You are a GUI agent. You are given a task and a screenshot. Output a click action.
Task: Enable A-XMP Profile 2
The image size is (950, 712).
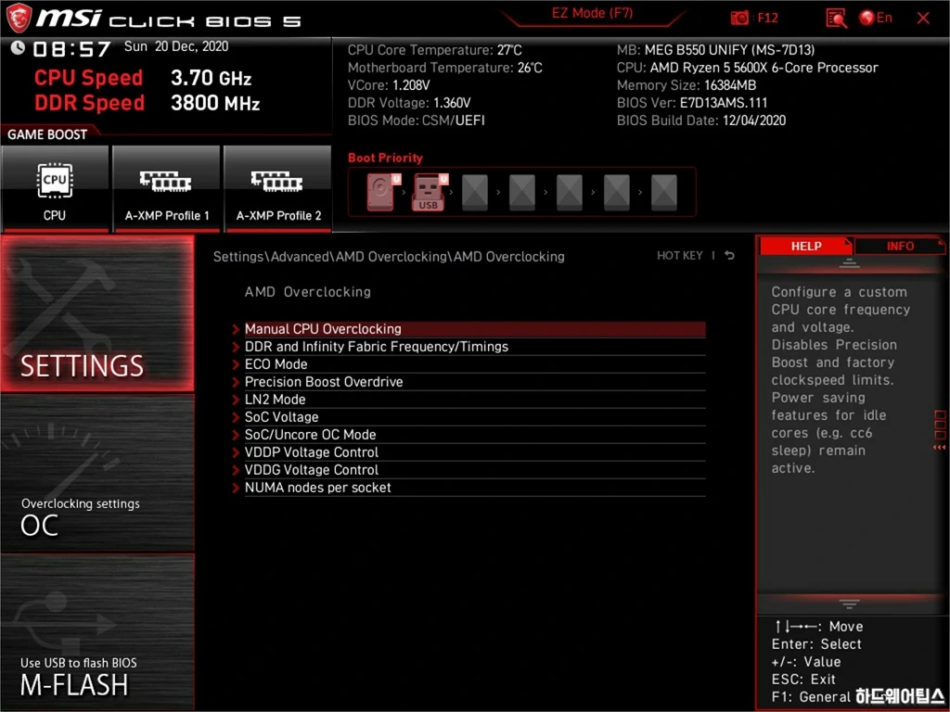click(278, 188)
